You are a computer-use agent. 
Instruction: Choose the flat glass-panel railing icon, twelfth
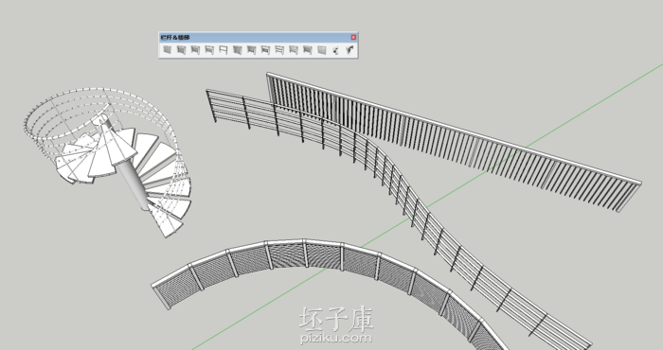click(322, 50)
